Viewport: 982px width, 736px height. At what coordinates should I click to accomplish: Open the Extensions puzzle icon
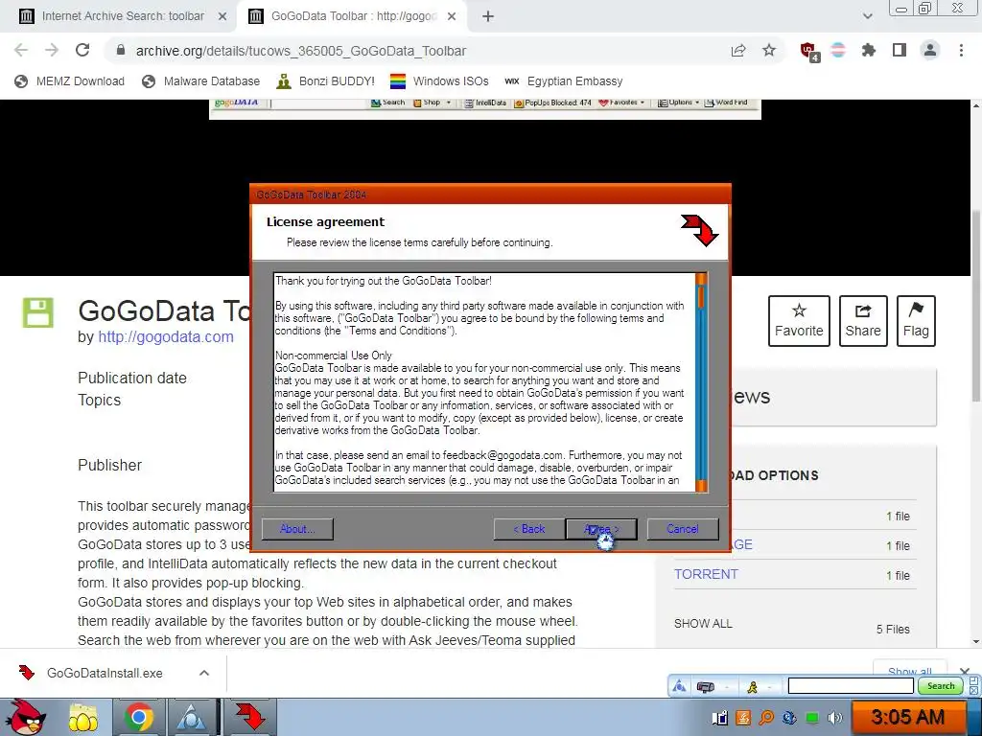tap(869, 51)
